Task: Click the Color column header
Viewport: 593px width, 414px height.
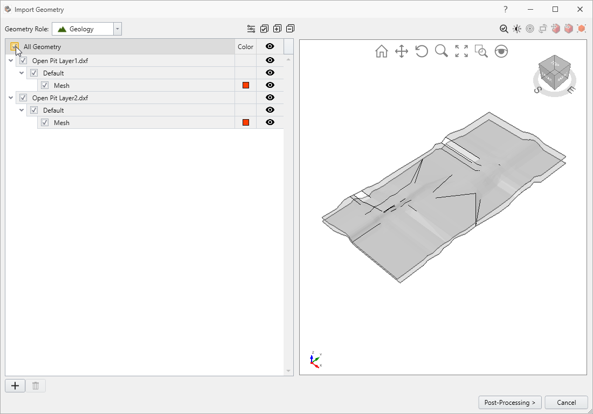Action: pyautogui.click(x=245, y=47)
